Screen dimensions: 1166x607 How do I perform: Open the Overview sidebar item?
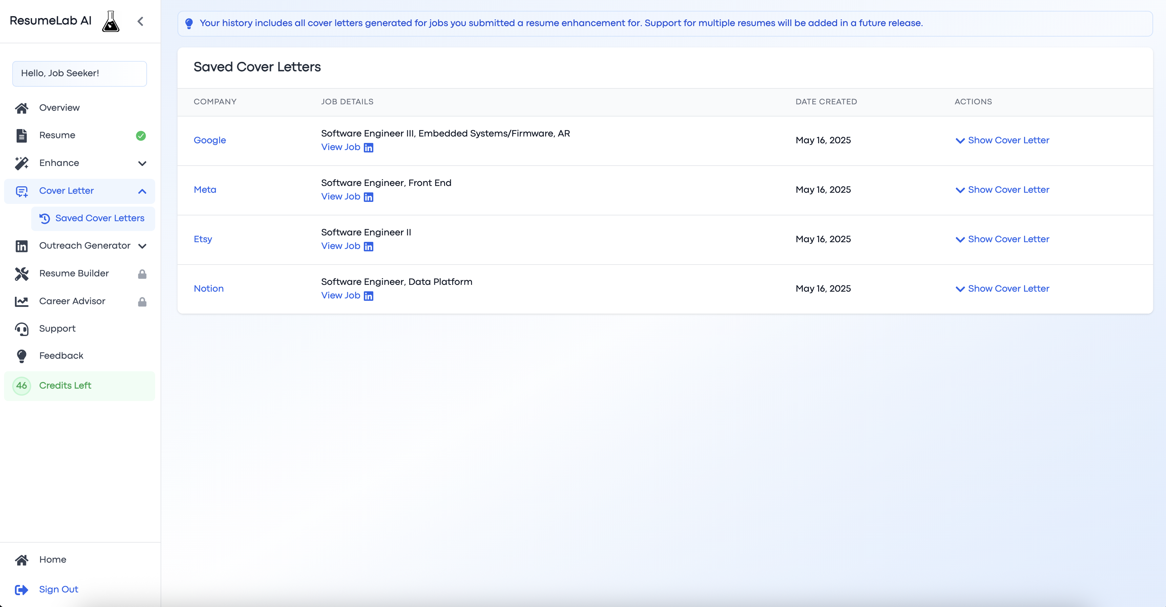click(x=59, y=108)
